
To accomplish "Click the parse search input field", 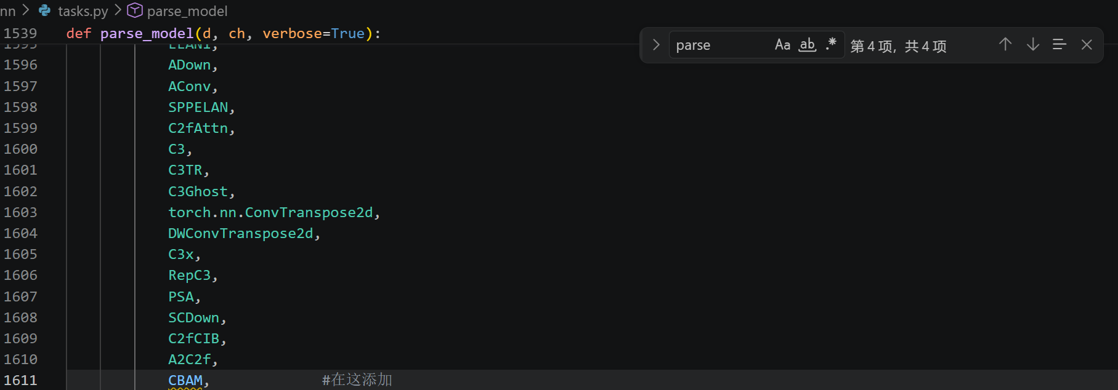I will [721, 45].
